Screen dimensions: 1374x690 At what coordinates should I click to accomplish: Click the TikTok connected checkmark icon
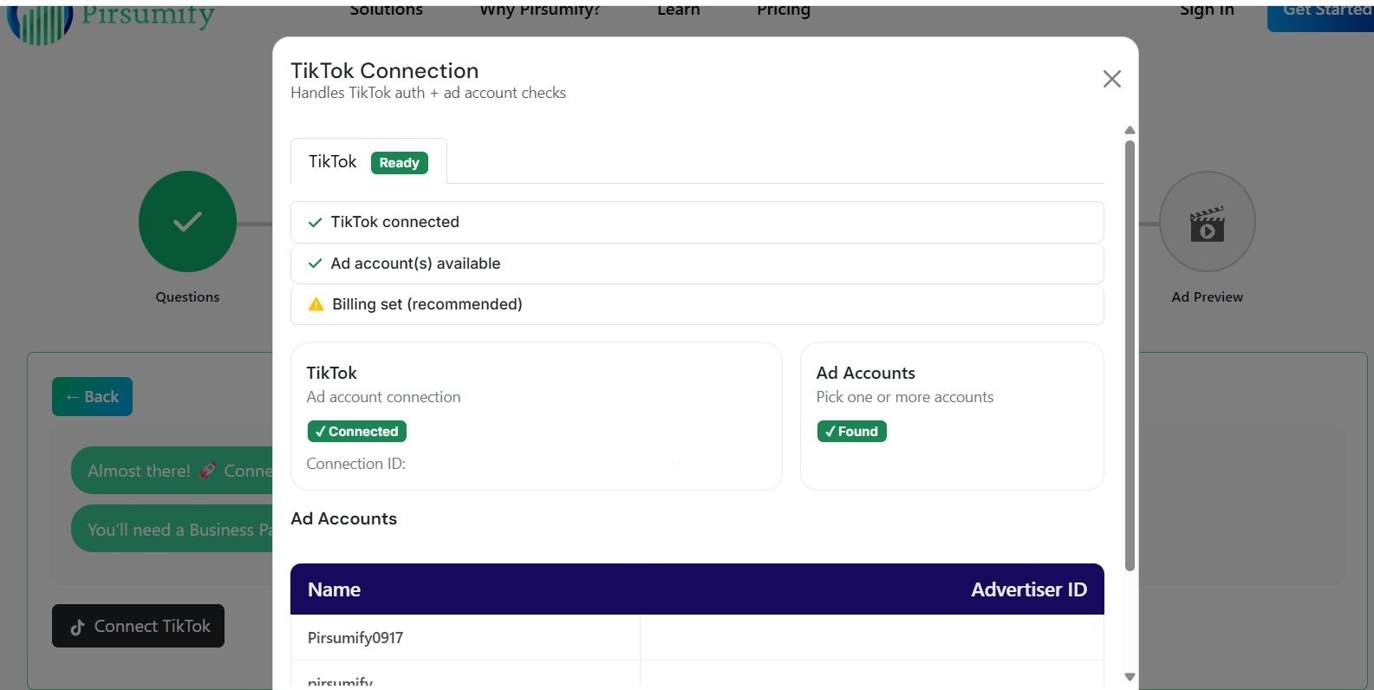pos(316,223)
